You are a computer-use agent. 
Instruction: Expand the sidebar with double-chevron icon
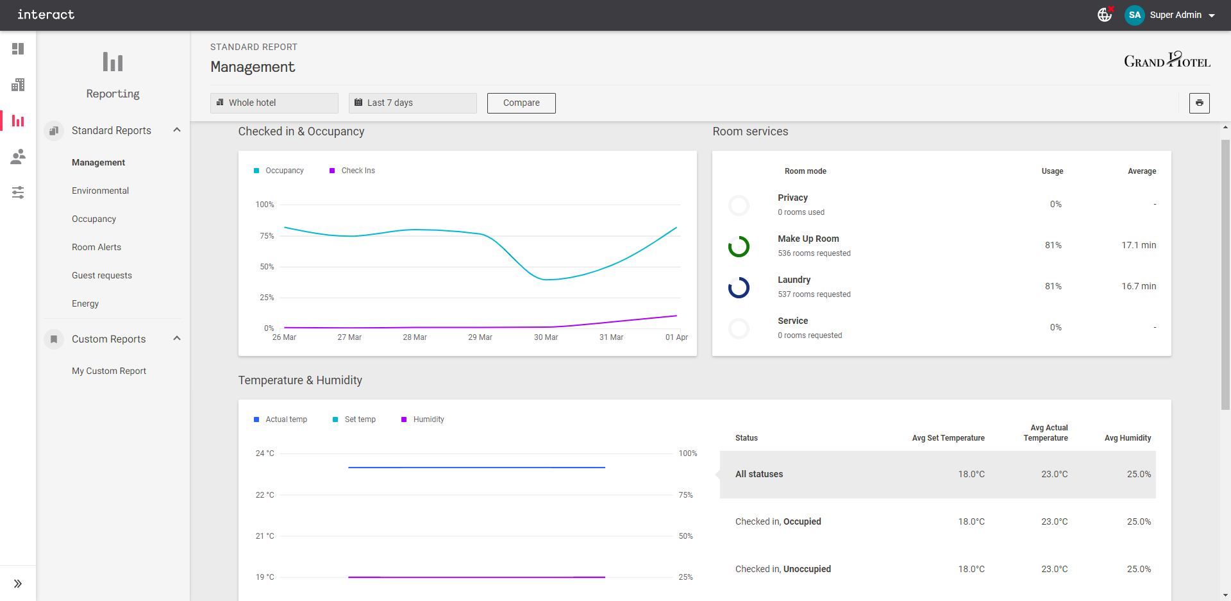click(x=18, y=584)
